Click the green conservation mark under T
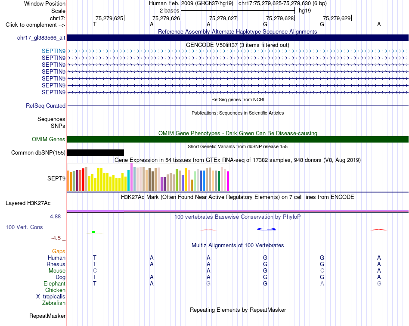The width and height of the screenshot is (409, 326). coord(94,232)
